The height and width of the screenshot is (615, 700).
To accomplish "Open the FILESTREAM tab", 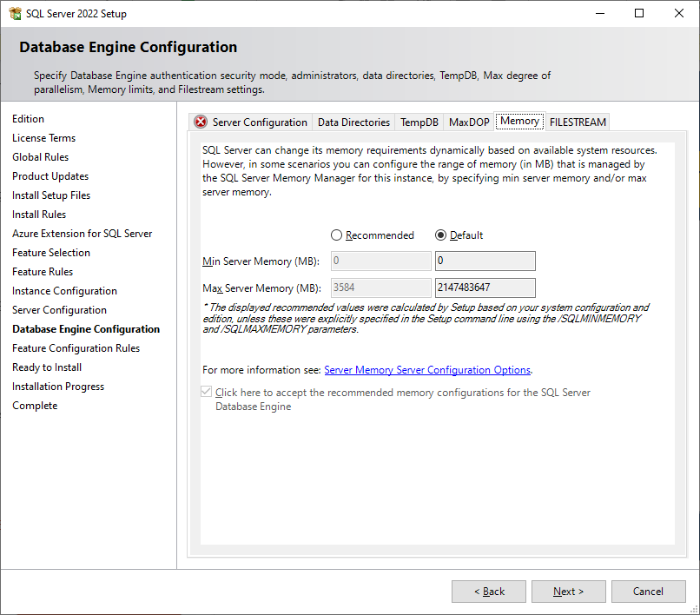I will pyautogui.click(x=578, y=122).
